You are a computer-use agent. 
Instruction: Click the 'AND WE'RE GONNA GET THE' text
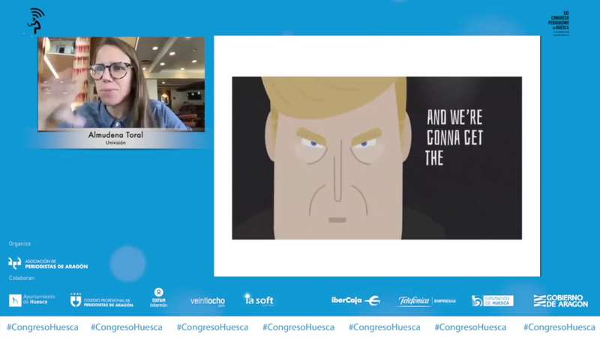(x=454, y=138)
